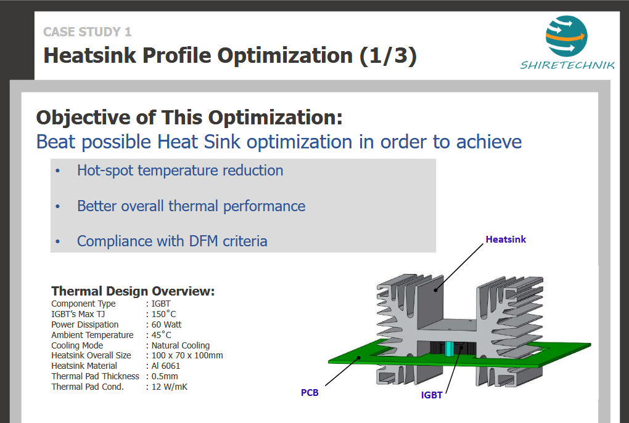Click the 'Heatsink Profile Optimization (1/3)' title

pos(230,55)
